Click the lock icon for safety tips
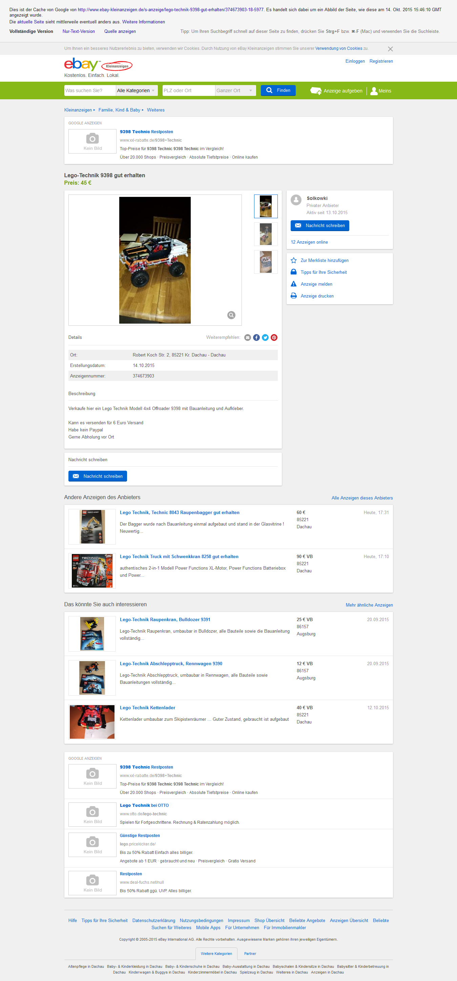 (x=294, y=272)
